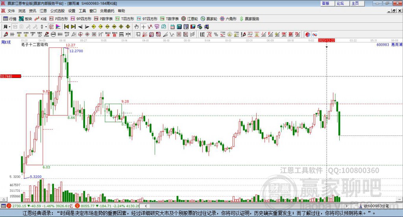Open the 六角形 hexagon tool
The image size is (403, 217).
point(228,19)
